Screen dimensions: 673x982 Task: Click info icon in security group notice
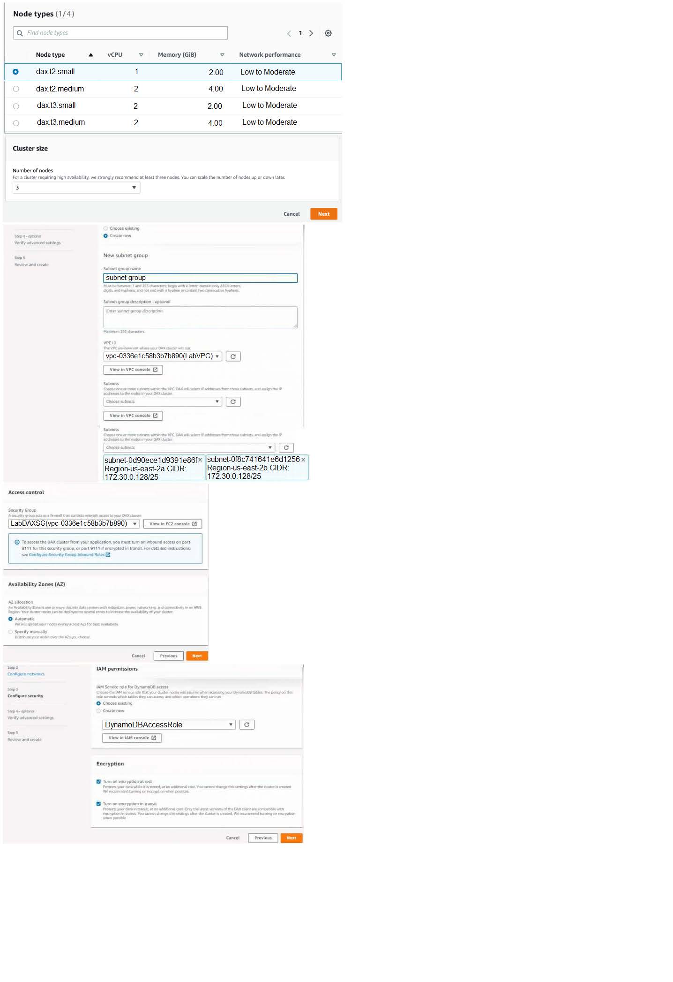pyautogui.click(x=17, y=542)
